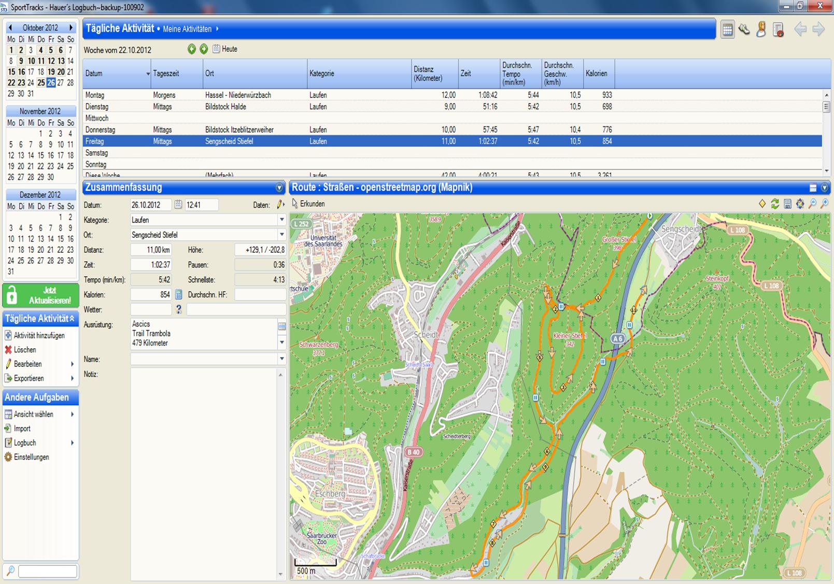
Task: Open the Kategorie dropdown
Action: tap(281, 220)
